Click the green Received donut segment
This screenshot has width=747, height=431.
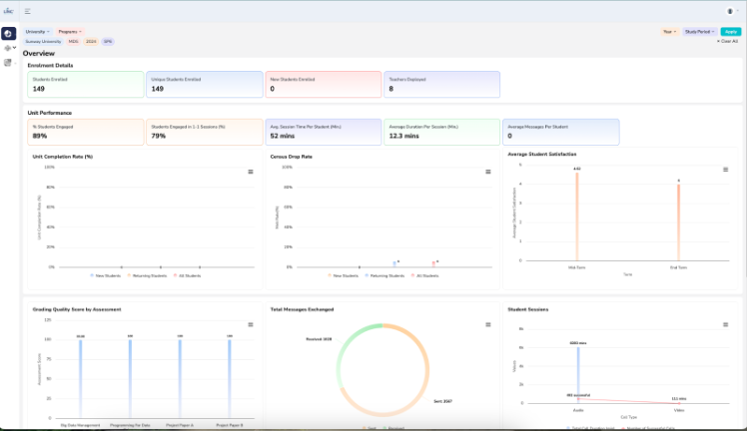point(346,345)
